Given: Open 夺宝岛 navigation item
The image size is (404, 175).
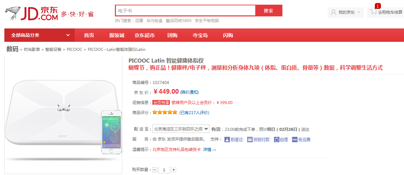Looking at the screenshot, I should coord(200,35).
